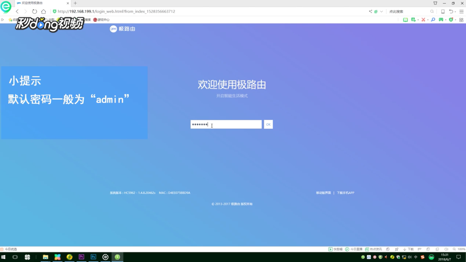Open the skin shirt icon in title bar
466x262 pixels.
[x=435, y=3]
